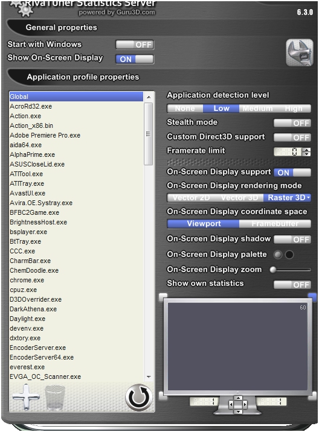Turn off Show On-Screen Display

coord(135,59)
